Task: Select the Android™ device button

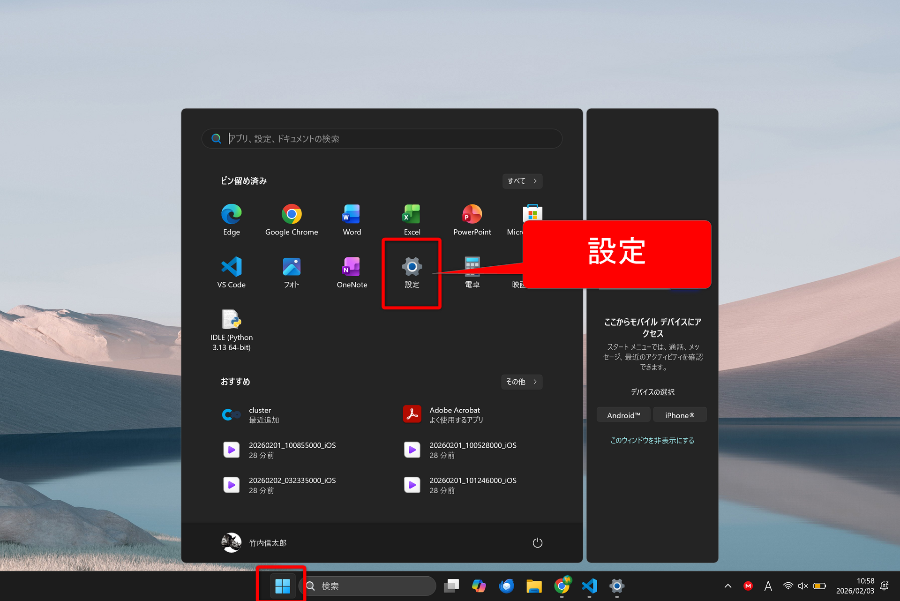Action: [x=623, y=415]
